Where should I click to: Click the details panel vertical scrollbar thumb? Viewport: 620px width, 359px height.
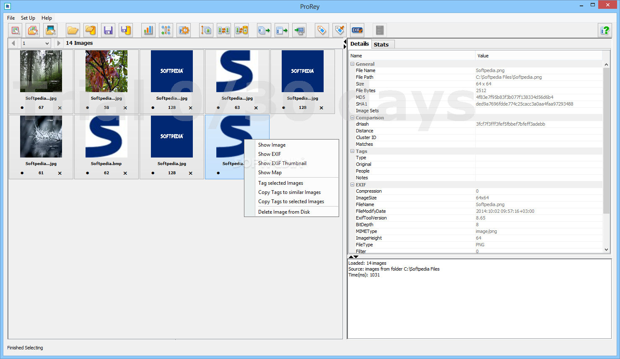point(606,140)
